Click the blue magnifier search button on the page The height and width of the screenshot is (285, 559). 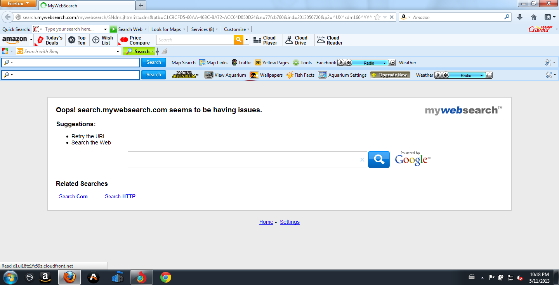379,160
